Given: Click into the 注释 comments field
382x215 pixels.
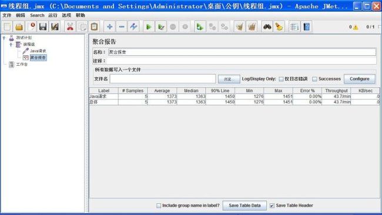Looking at the screenshot, I should 242,61.
